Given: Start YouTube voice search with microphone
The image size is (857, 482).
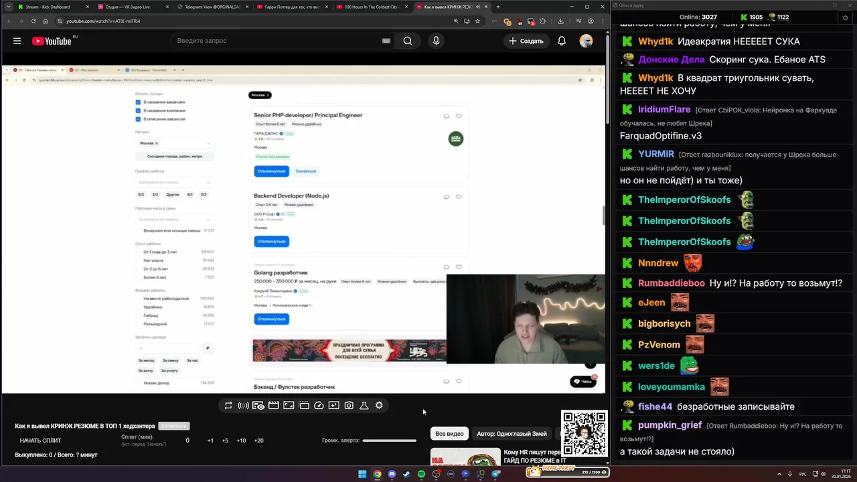Looking at the screenshot, I should [x=436, y=41].
